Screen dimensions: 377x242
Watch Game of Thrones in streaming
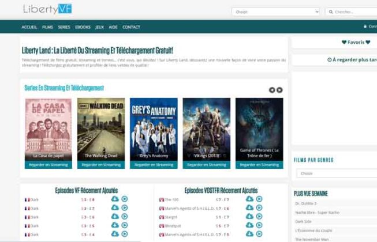259,165
